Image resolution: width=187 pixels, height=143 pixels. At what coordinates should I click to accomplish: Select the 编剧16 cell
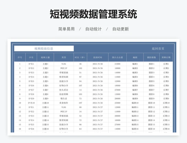[x=135, y=129]
